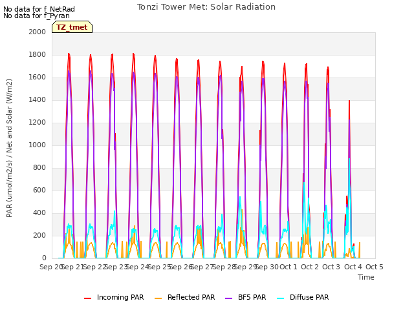Click the chart title Tonzi Tower Met: Solar Radiation

206,7
